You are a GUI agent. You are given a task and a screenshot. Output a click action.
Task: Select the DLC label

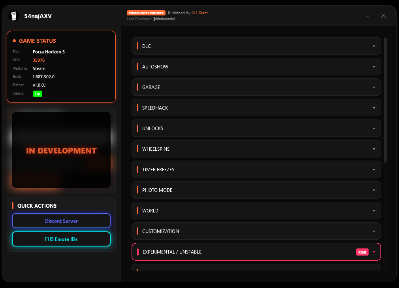pyautogui.click(x=147, y=46)
